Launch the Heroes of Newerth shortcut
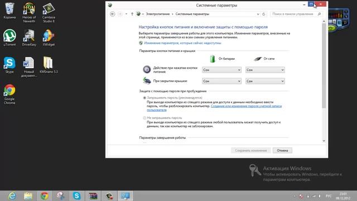The width and height of the screenshot is (357, 201). click(x=29, y=13)
